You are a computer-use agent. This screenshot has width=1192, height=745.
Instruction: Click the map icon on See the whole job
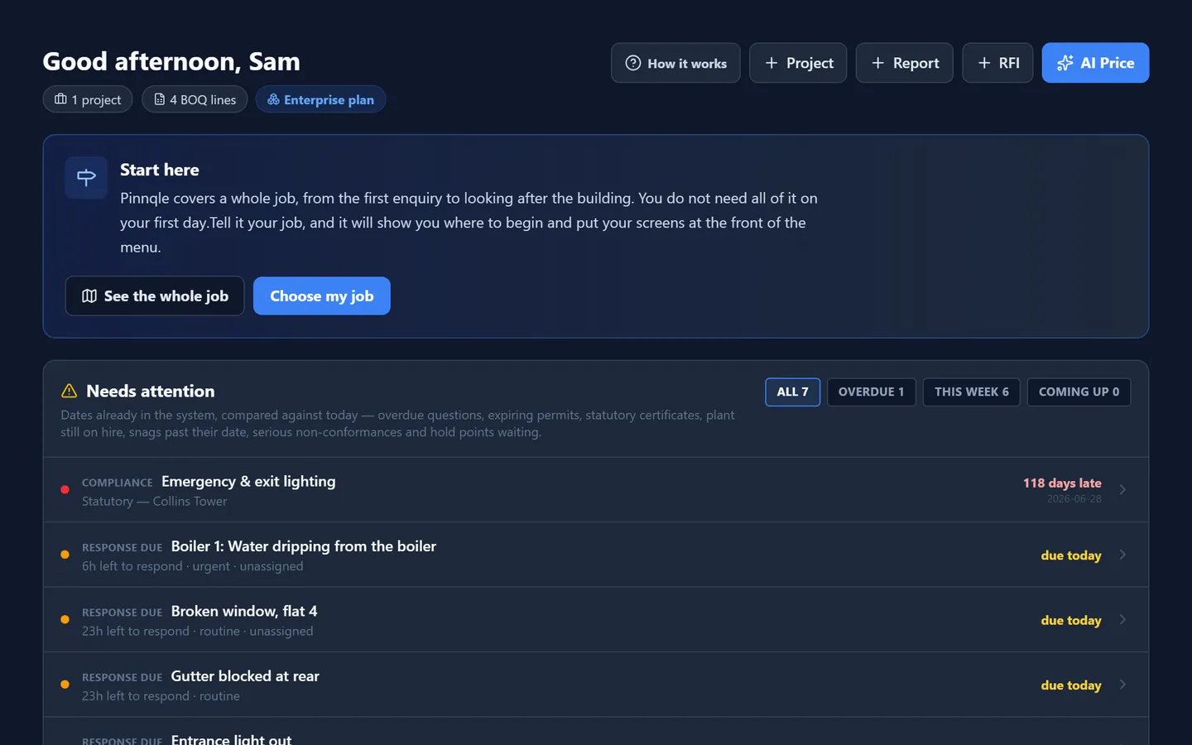pos(89,296)
